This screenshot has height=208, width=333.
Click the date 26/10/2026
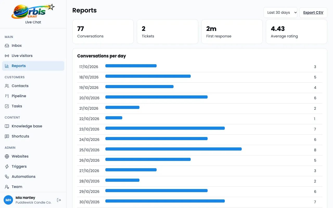click(89, 160)
